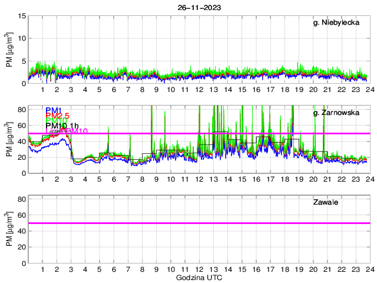Click the blue PM1 legend label

tap(54, 110)
